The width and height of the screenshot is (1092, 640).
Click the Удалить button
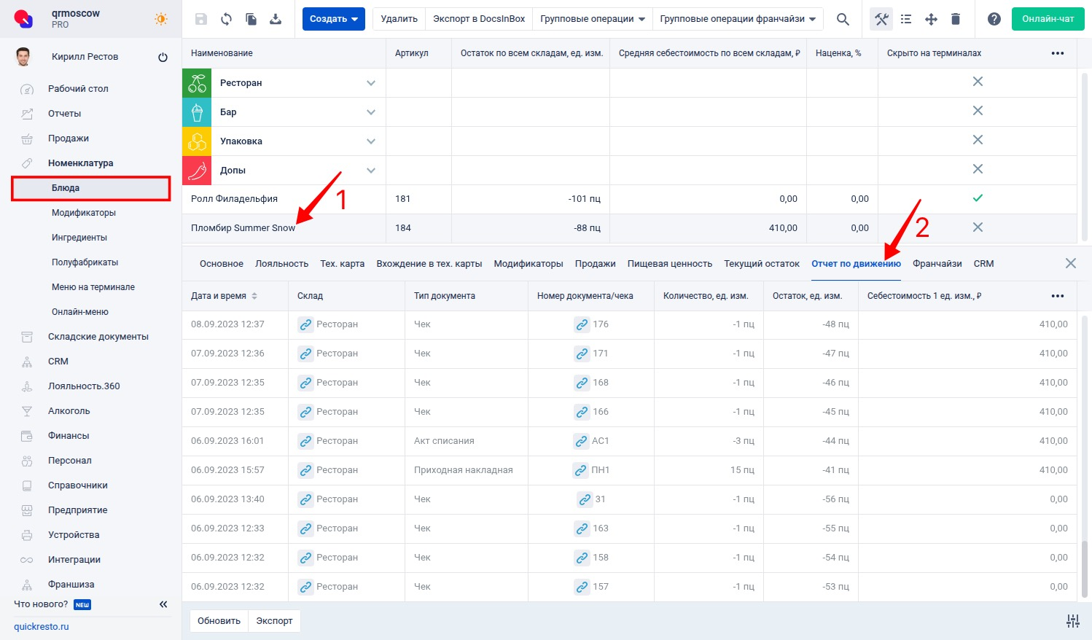pos(399,19)
